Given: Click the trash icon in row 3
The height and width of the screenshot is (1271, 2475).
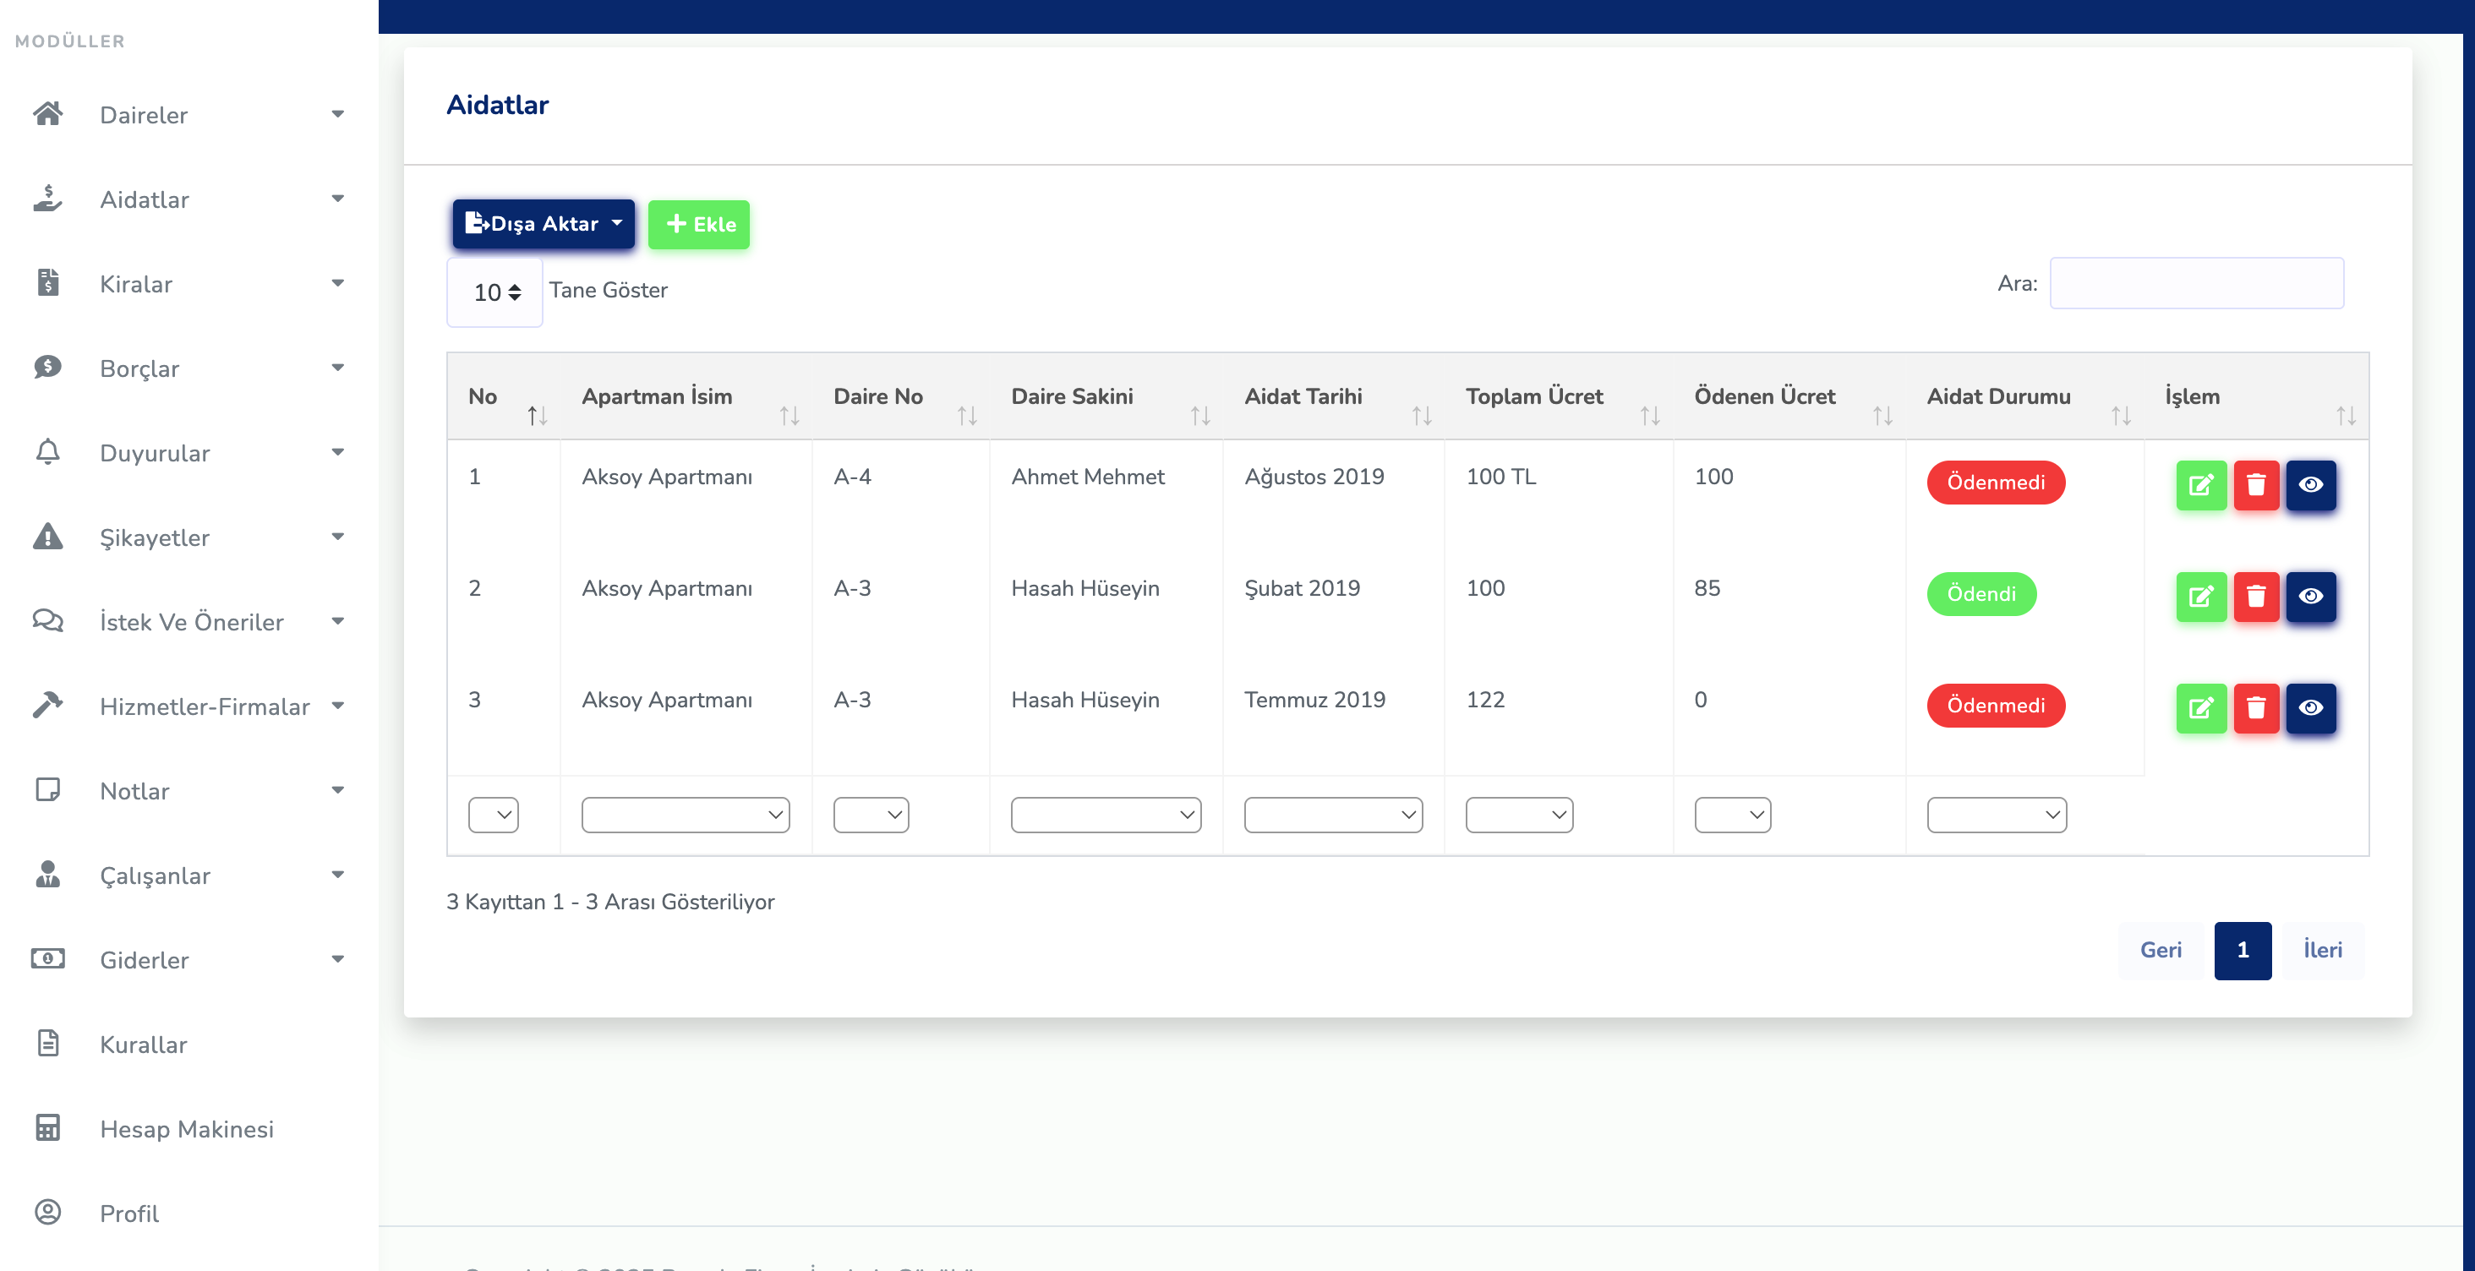Looking at the screenshot, I should [2255, 707].
